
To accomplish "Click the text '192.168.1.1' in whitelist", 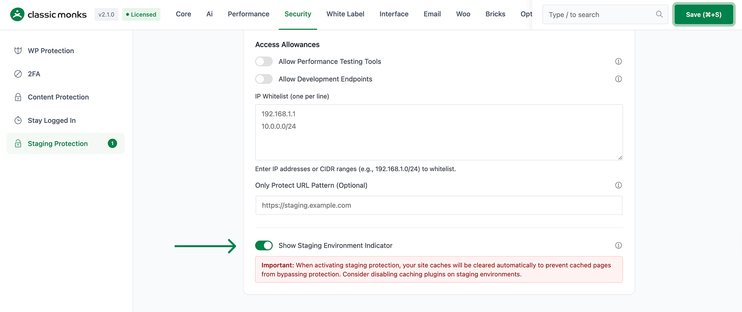I will click(279, 114).
